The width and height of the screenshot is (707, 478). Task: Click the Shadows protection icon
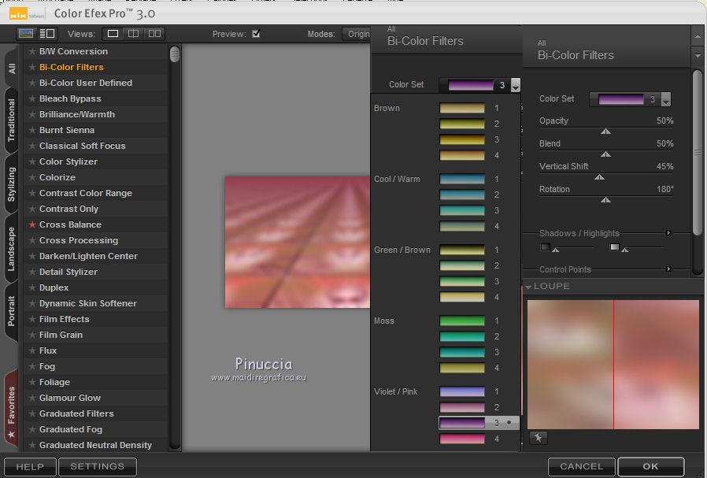pyautogui.click(x=545, y=246)
